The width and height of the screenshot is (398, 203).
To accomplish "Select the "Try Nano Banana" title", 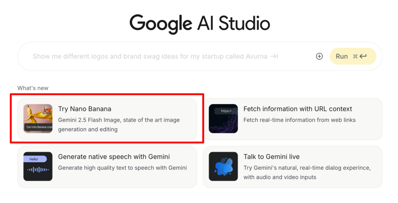I will tap(85, 109).
